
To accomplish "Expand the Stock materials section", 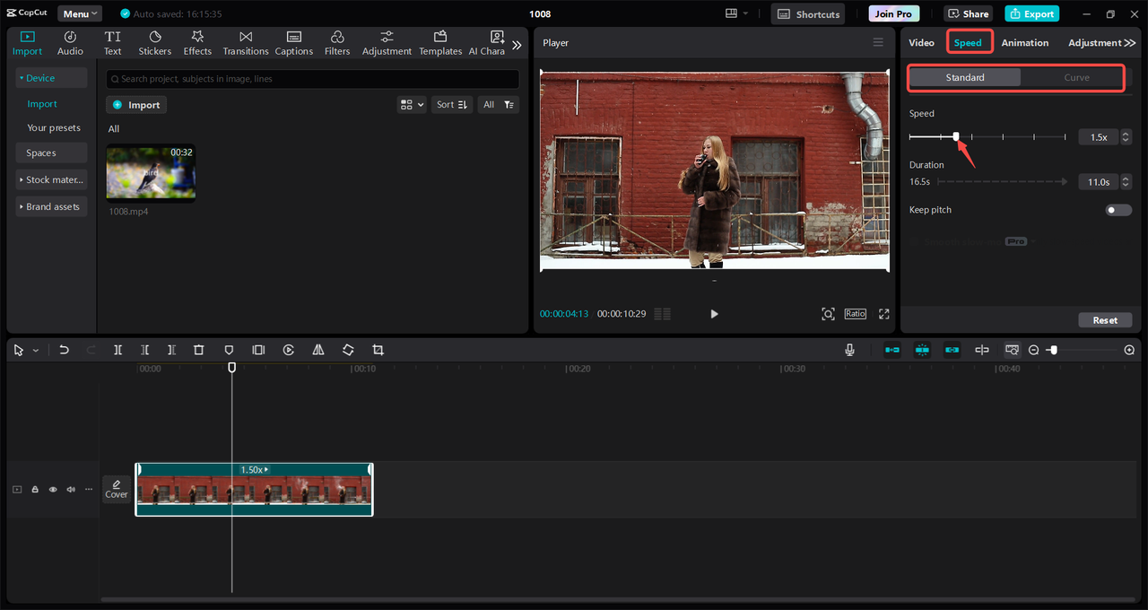I will click(x=51, y=179).
